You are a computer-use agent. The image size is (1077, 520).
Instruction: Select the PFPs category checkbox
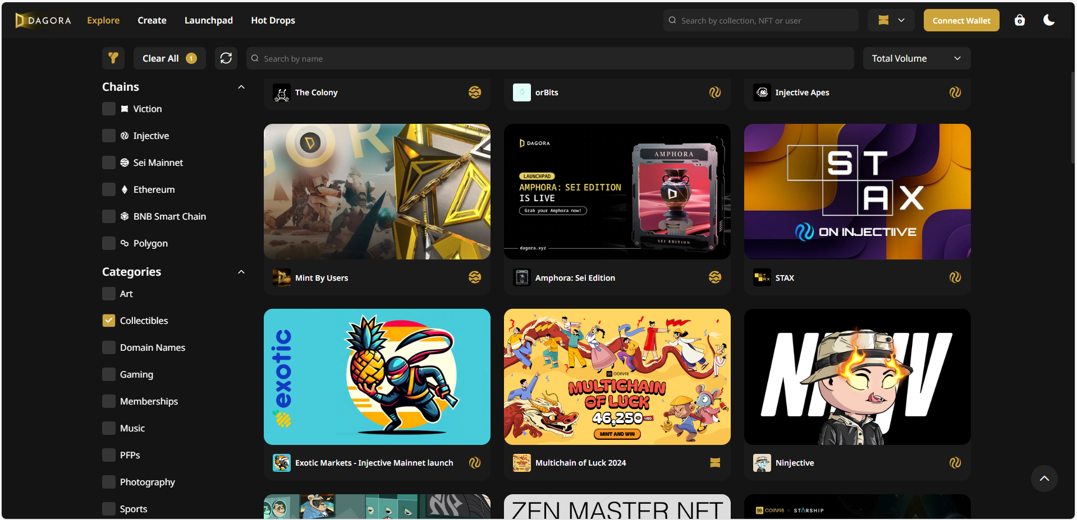point(109,455)
